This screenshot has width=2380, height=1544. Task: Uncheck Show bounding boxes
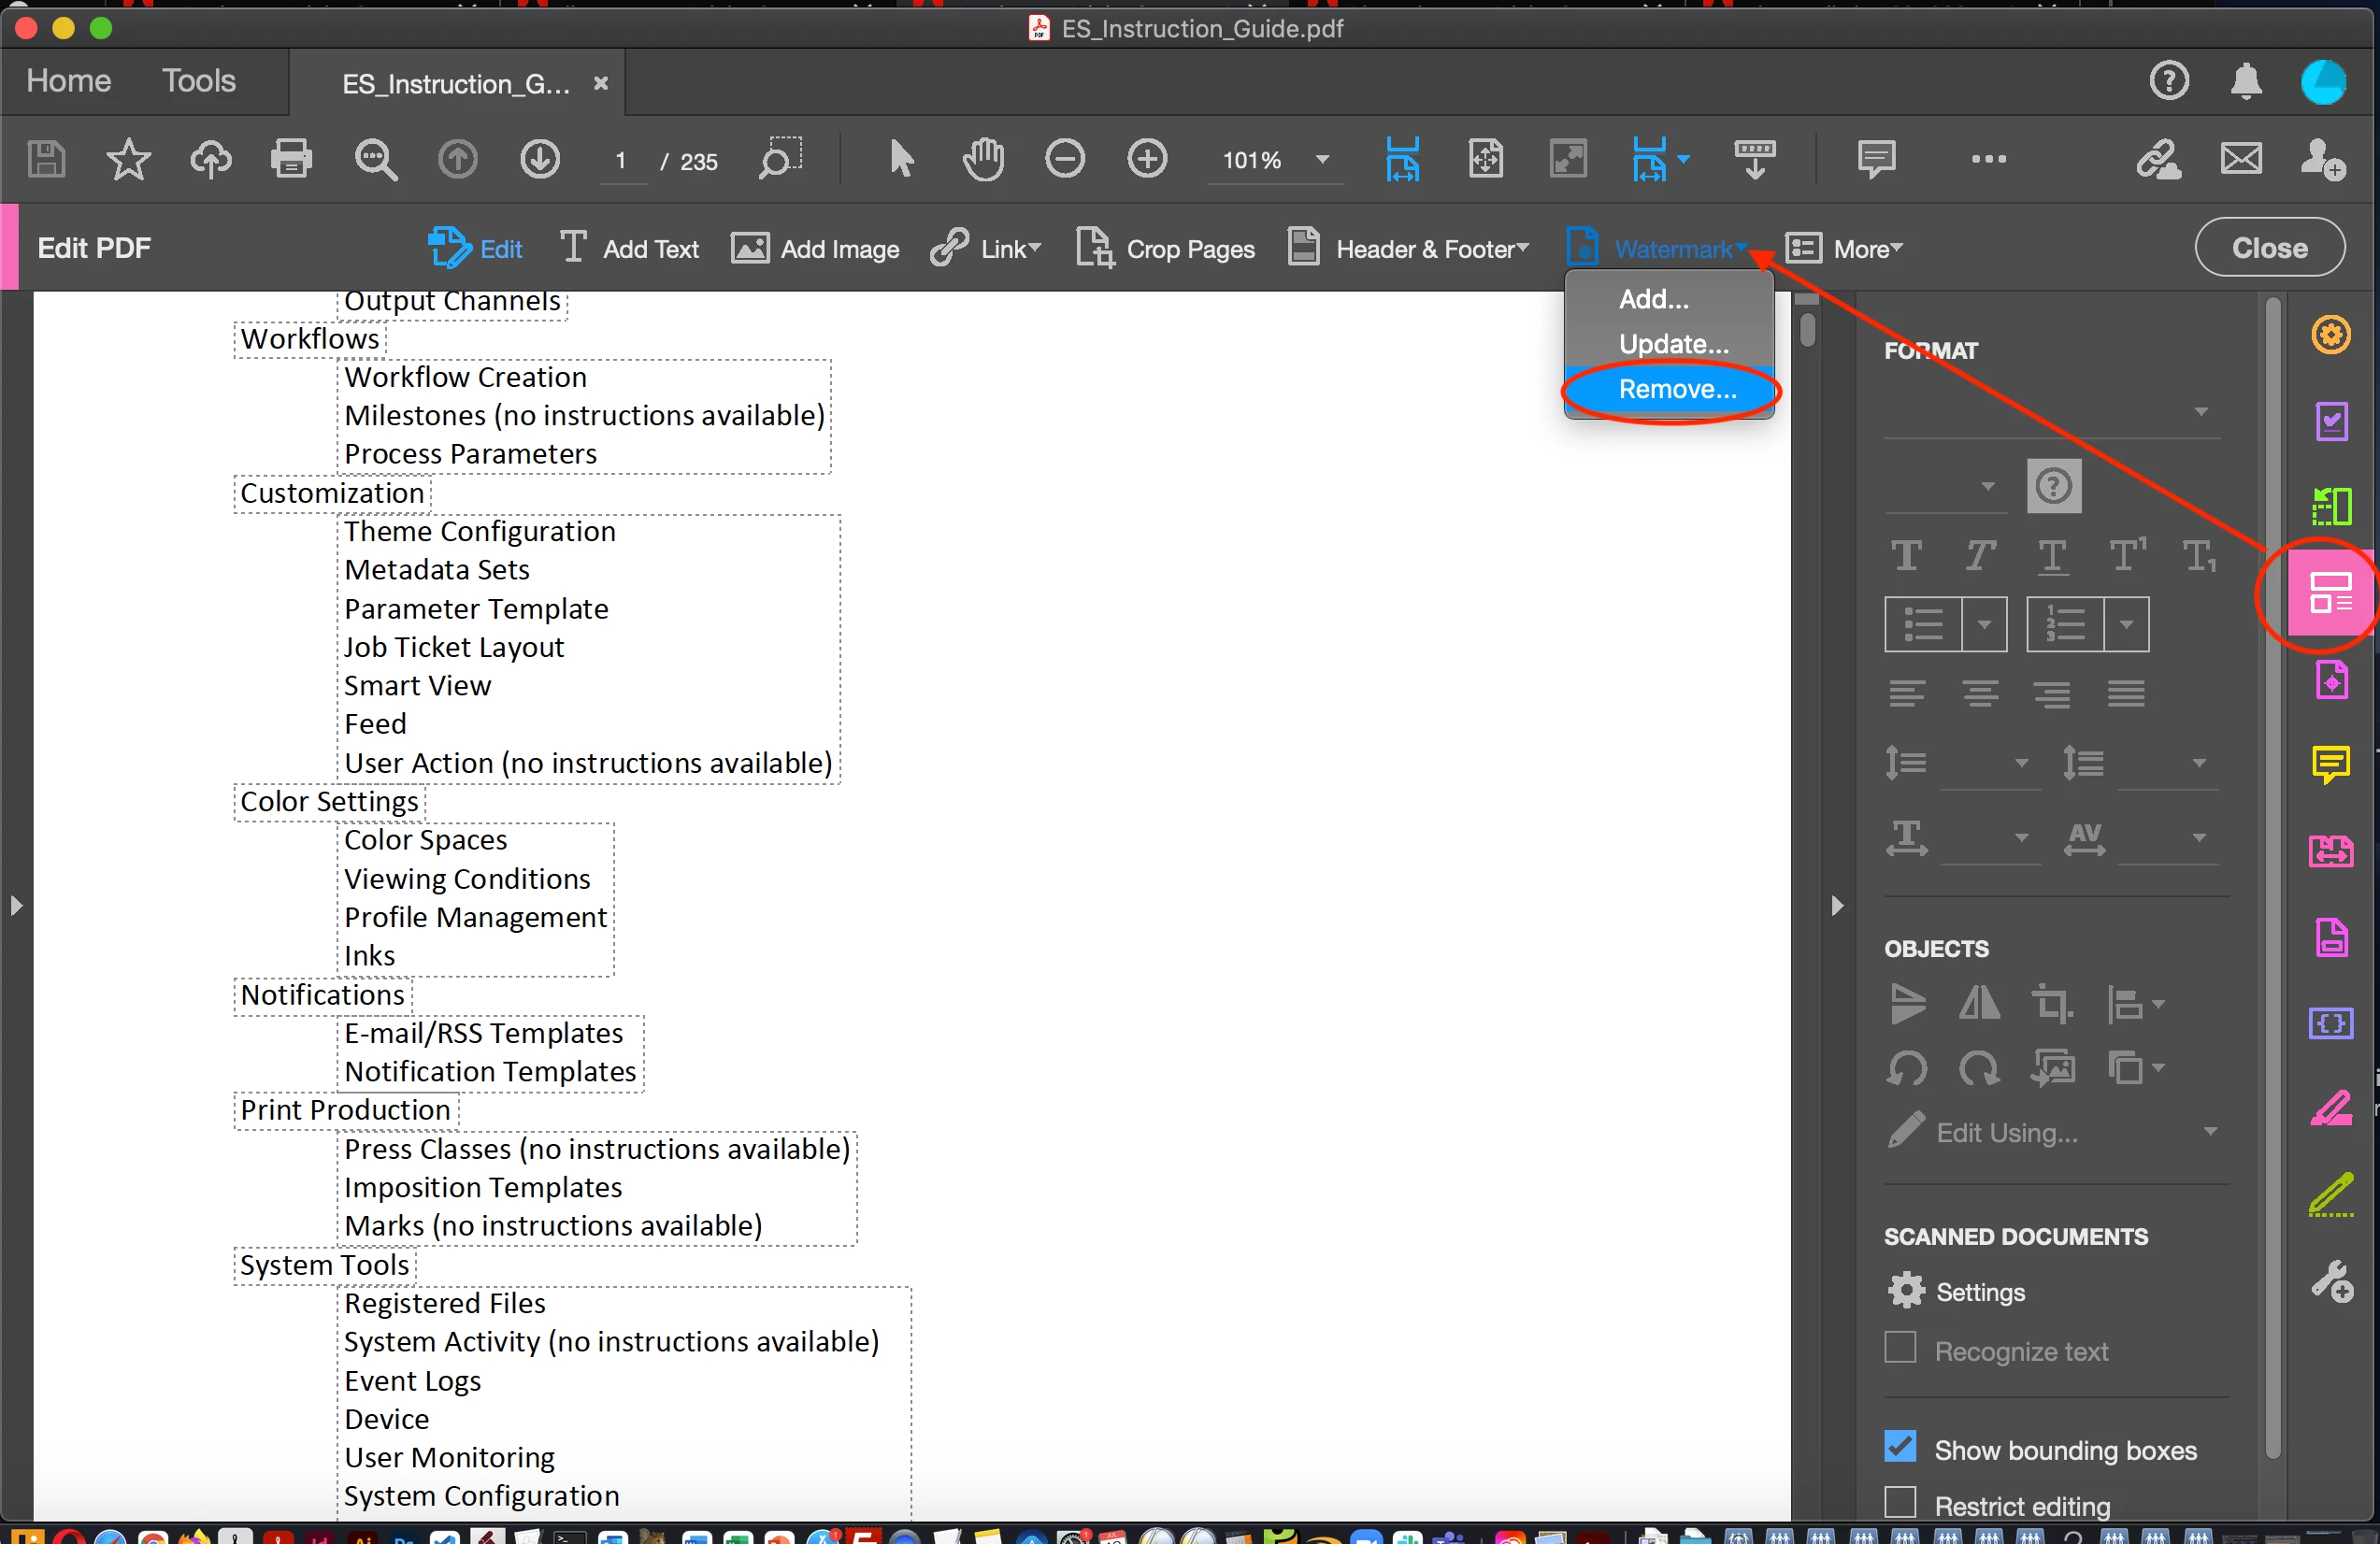[x=1900, y=1447]
